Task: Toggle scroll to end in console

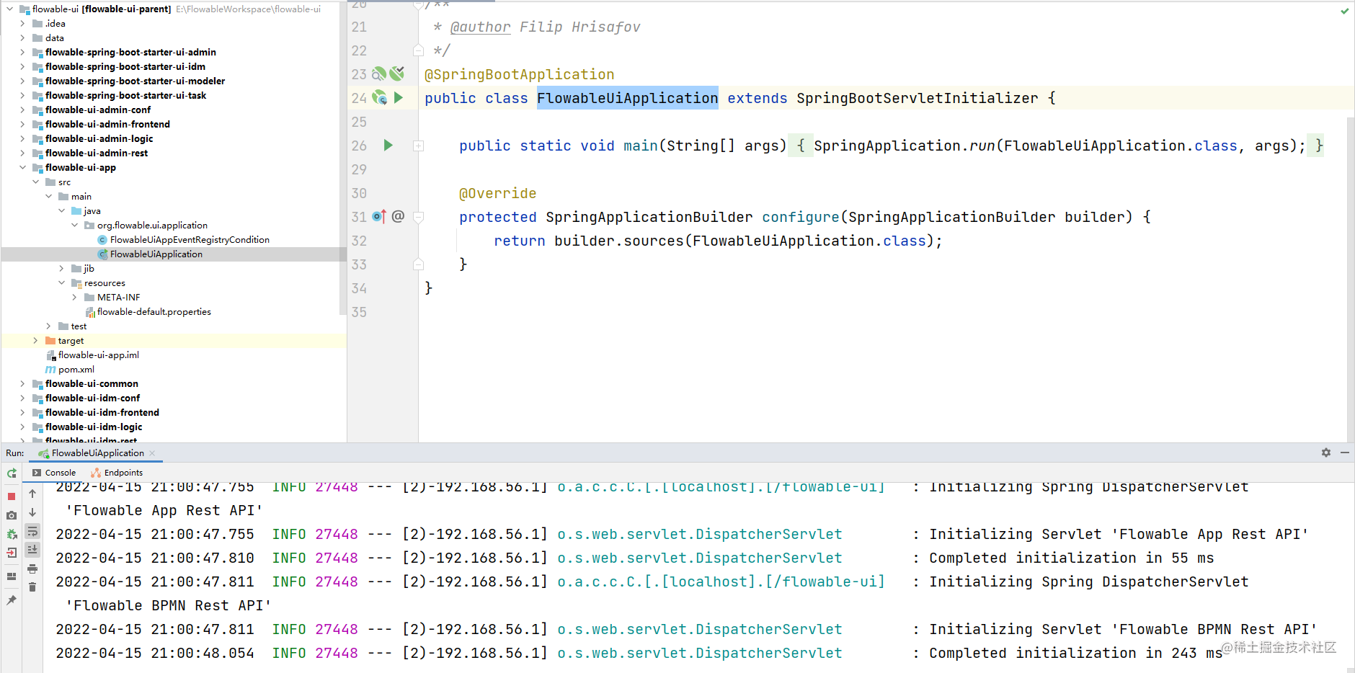Action: pyautogui.click(x=32, y=550)
